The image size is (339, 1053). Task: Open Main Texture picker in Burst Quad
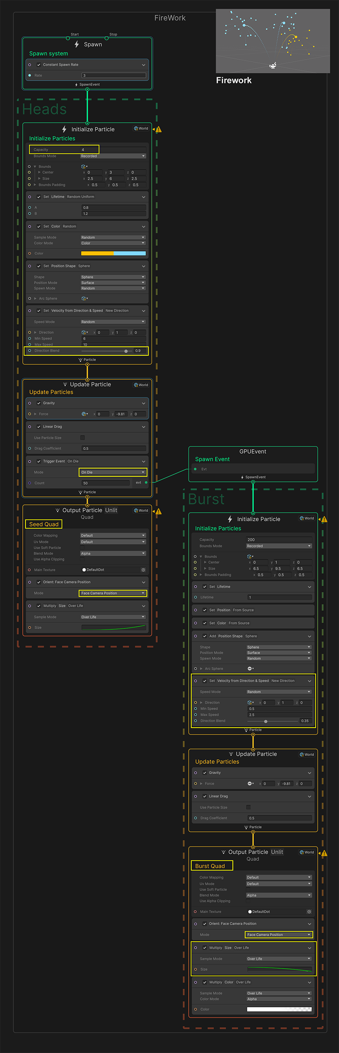309,912
